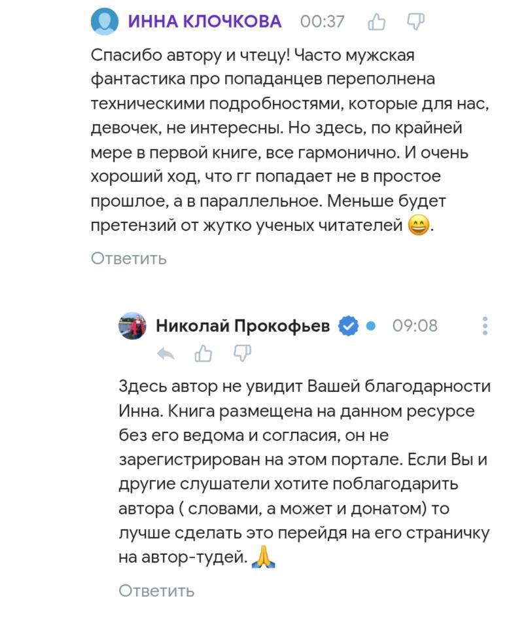Click the reply arrow icon under Николай Прокофьев
Image resolution: width=522 pixels, height=621 pixels.
pos(166,354)
